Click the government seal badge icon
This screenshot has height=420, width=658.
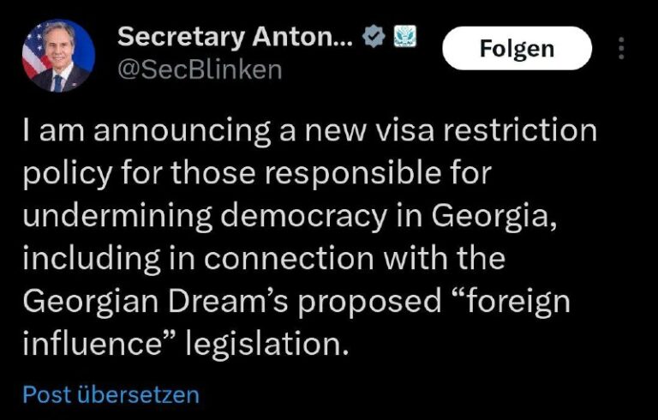pos(403,38)
